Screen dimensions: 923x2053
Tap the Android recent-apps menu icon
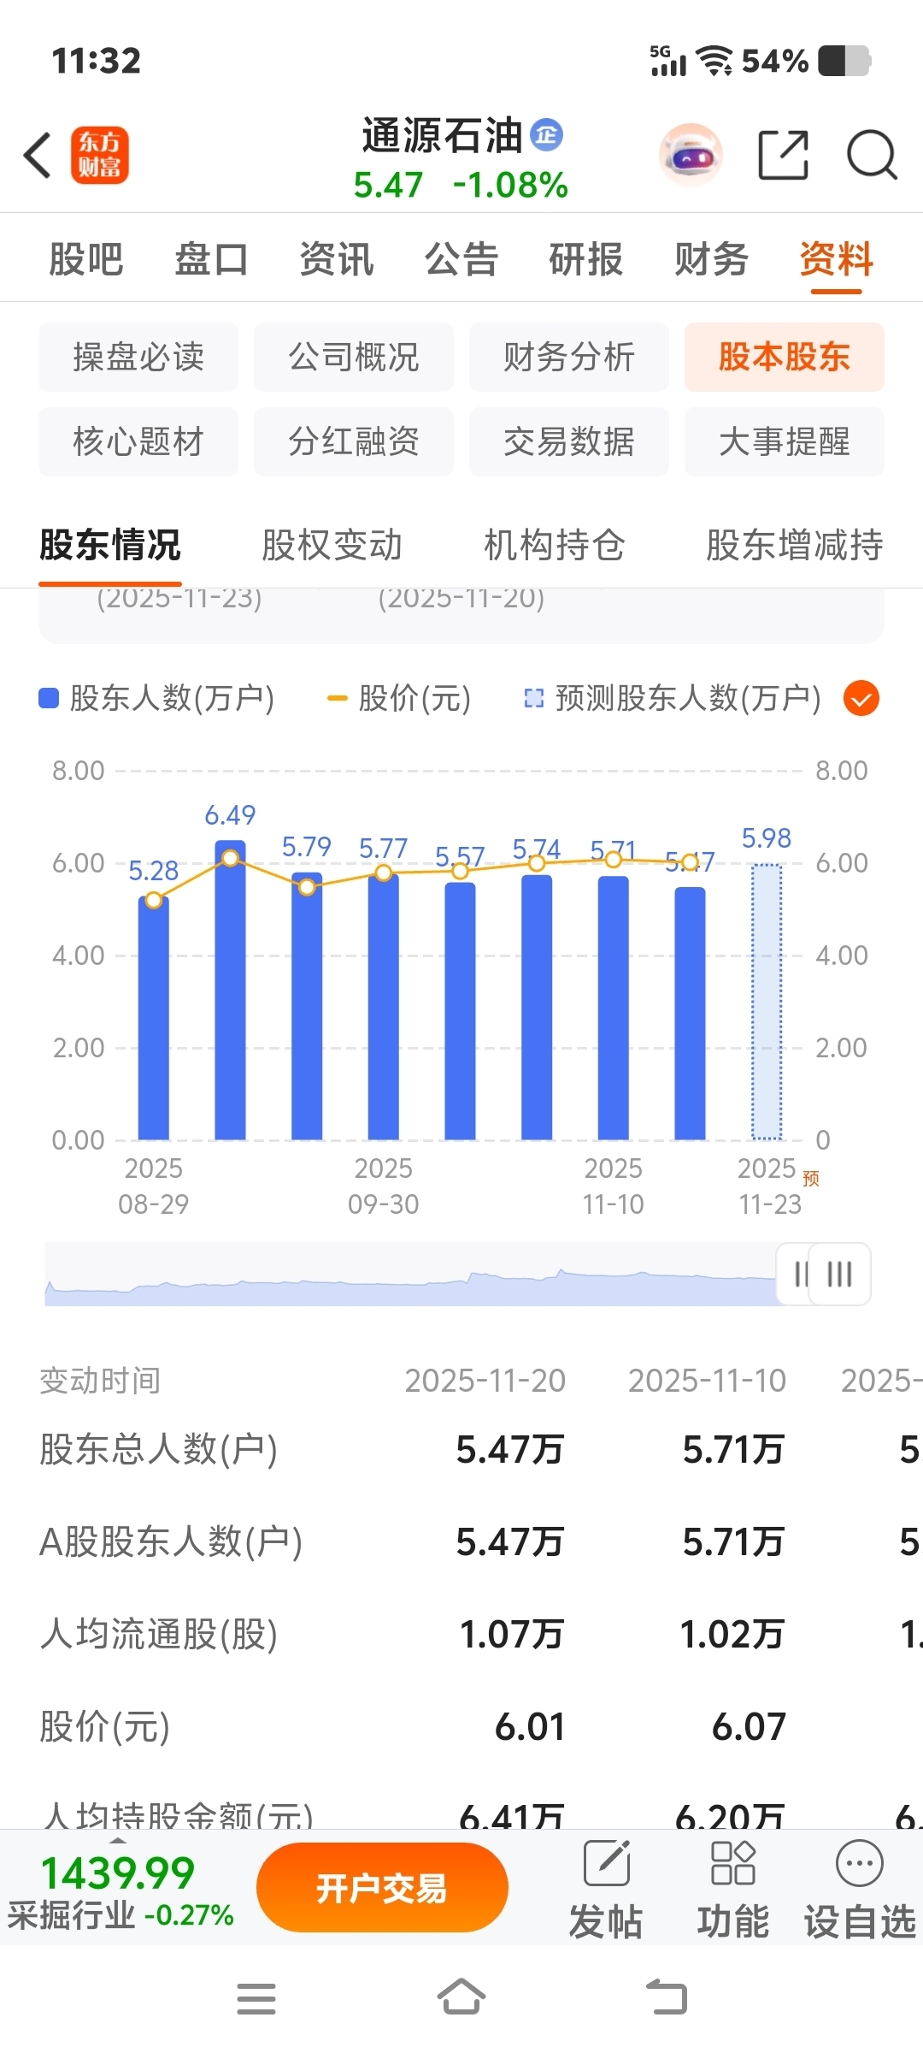256,1999
